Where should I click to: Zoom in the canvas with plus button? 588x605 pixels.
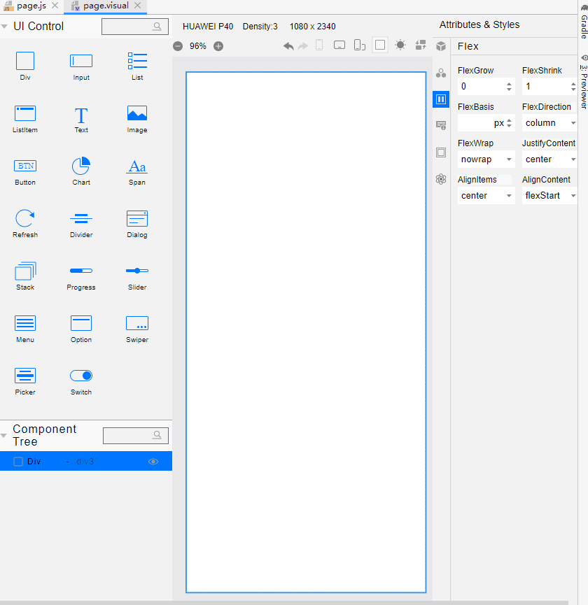(218, 46)
